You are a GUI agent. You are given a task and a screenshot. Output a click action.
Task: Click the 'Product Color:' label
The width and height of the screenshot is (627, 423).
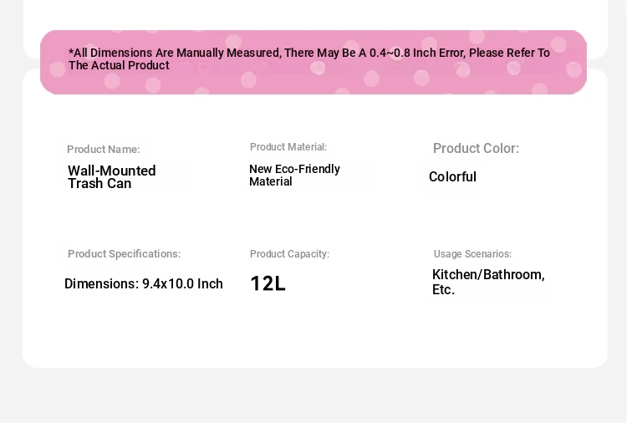[476, 149]
